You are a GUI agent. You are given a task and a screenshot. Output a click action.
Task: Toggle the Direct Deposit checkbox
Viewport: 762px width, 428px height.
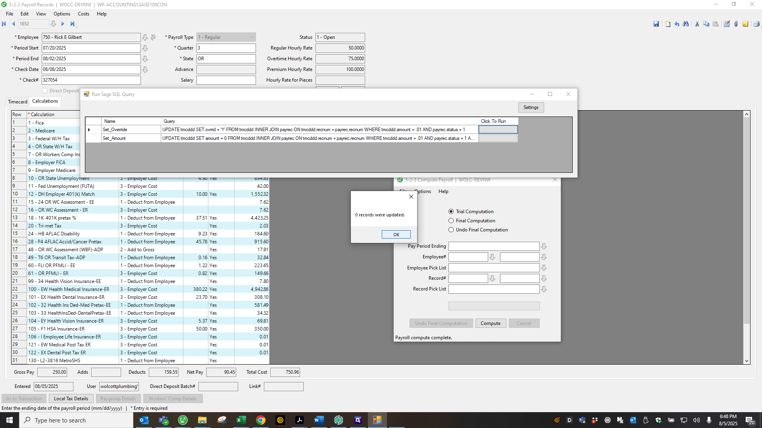(45, 91)
